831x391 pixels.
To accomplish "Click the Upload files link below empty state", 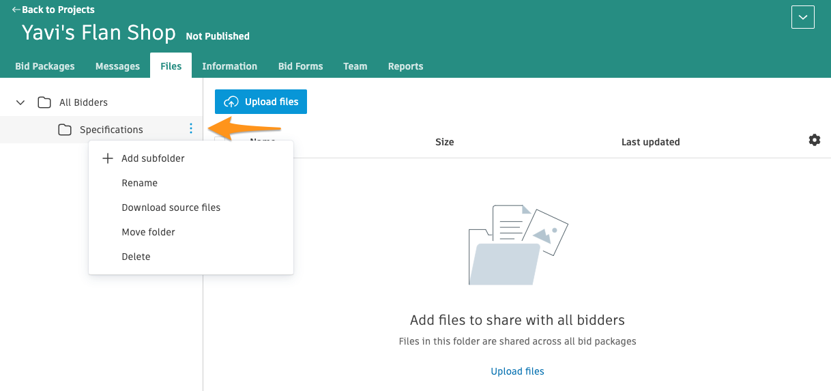I will tap(517, 371).
